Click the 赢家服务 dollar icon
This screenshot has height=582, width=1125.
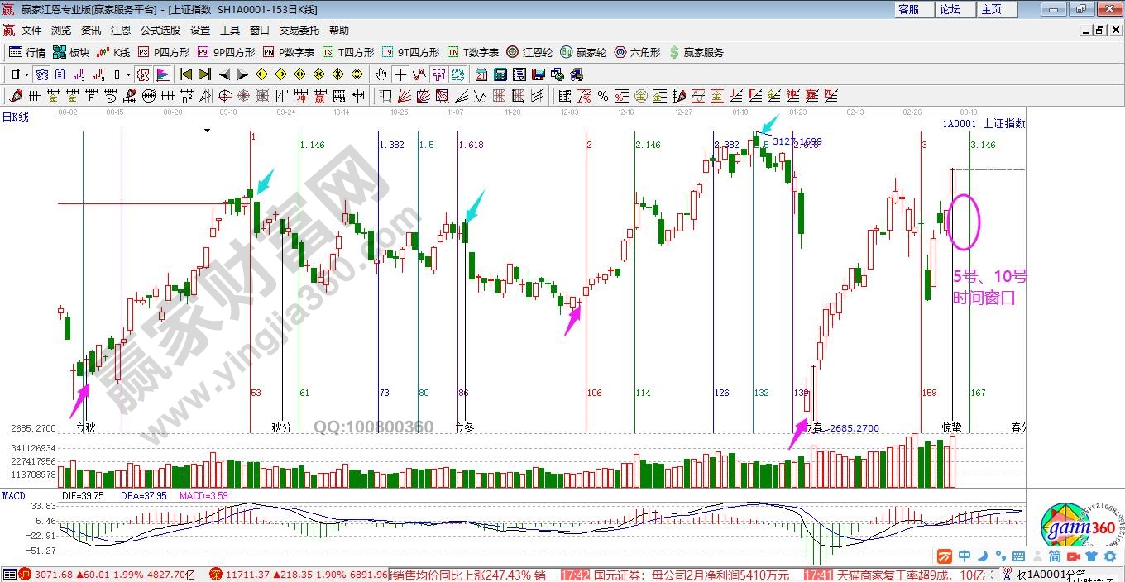[674, 52]
